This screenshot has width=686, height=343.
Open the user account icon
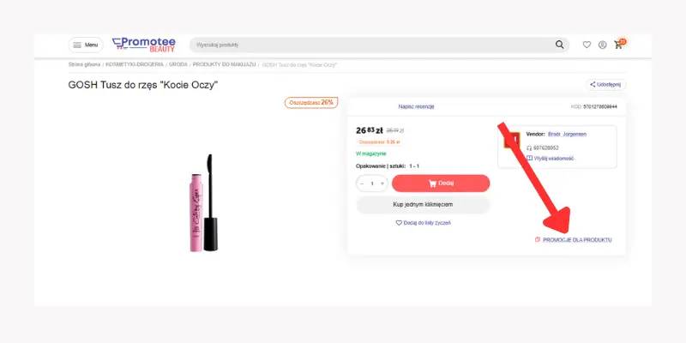pos(603,45)
